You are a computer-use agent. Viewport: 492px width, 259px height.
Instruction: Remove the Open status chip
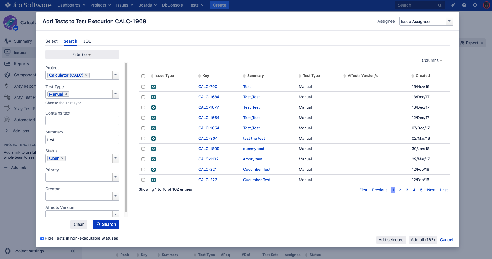[62, 158]
